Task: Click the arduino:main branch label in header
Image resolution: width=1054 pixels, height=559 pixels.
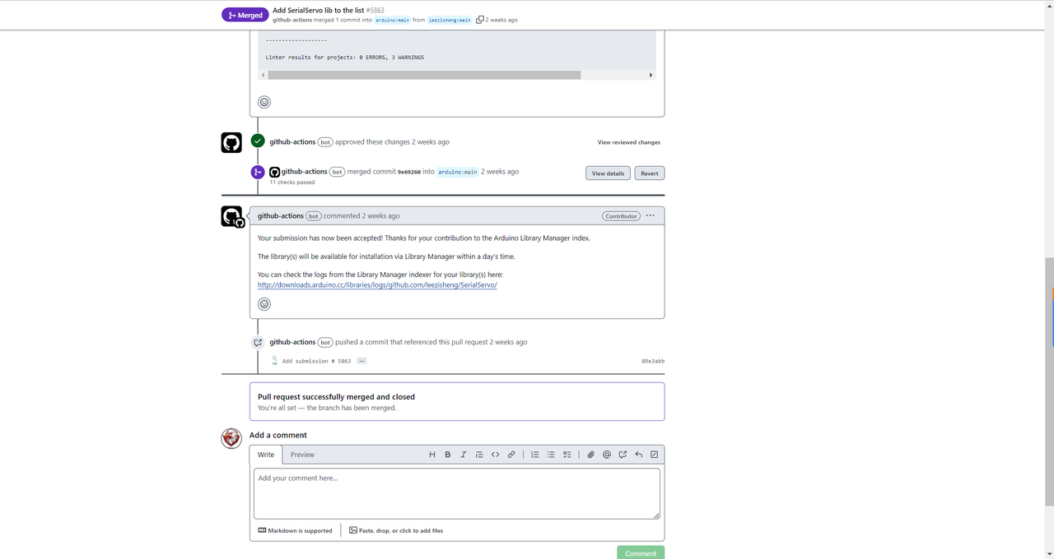Action: click(392, 20)
